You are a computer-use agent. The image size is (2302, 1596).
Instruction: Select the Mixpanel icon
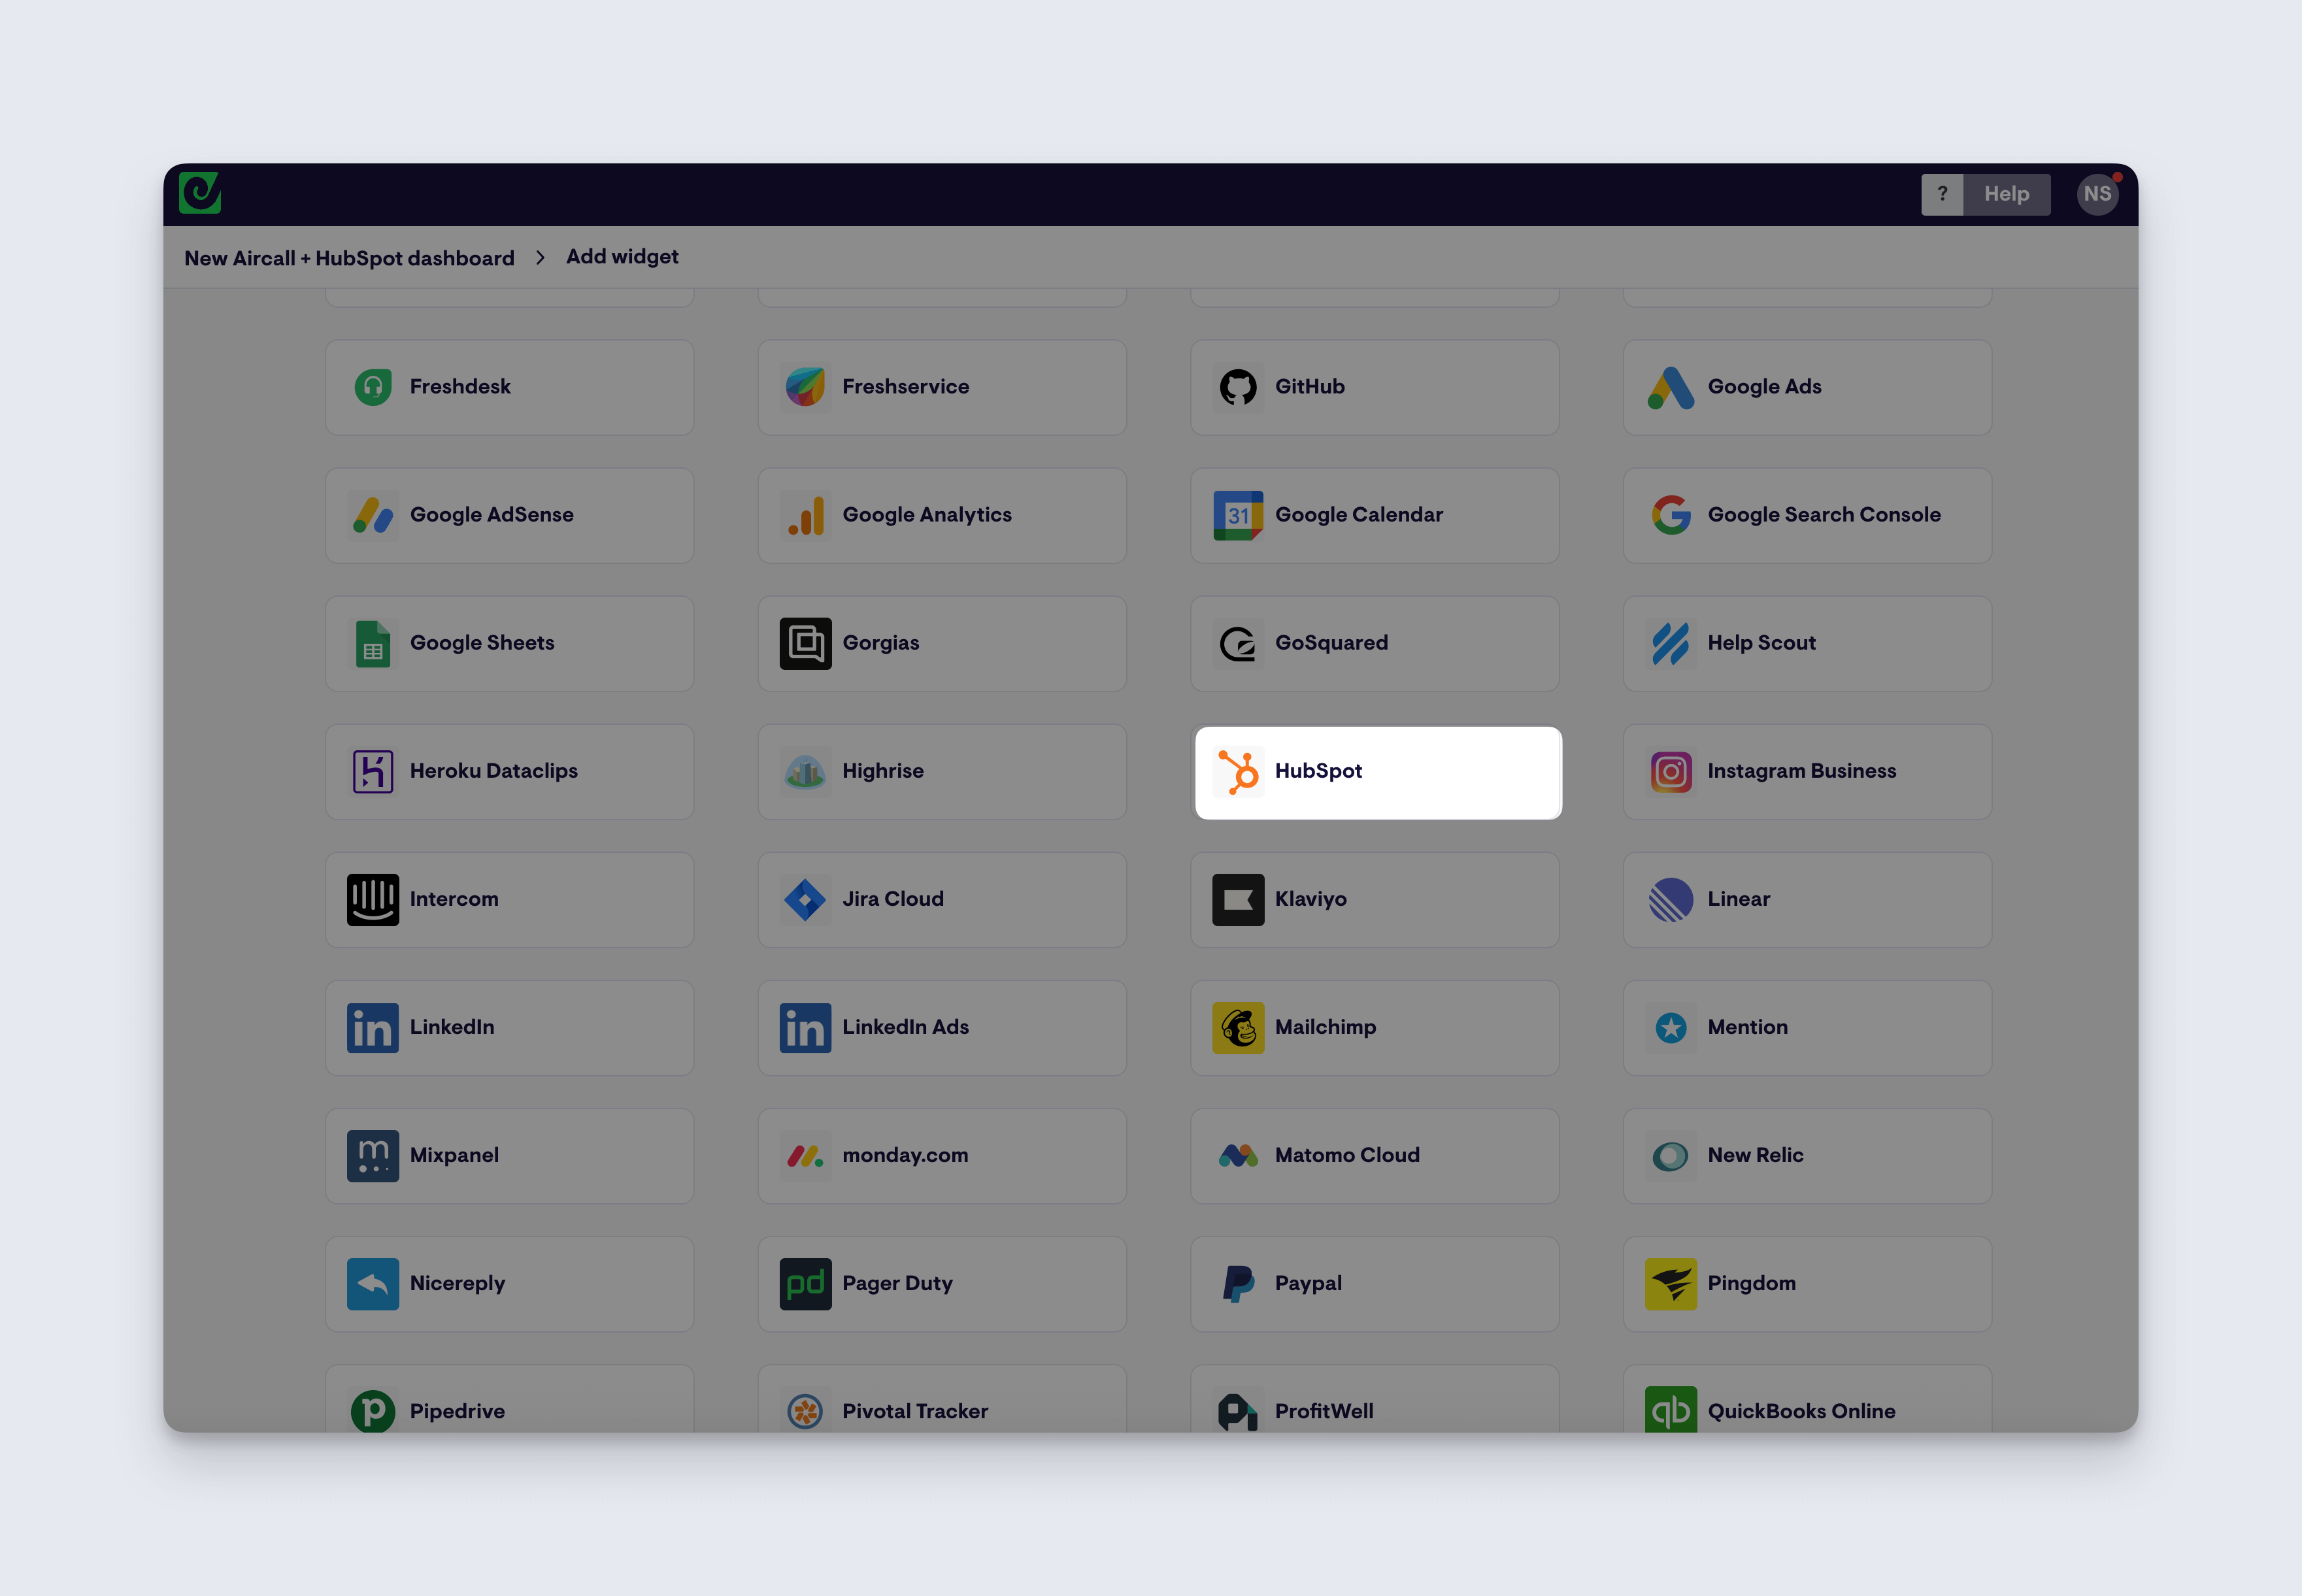pyautogui.click(x=373, y=1155)
